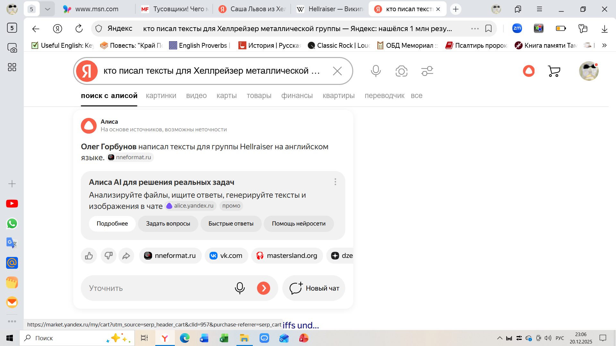Switch to the картинки search tab
Screen dimensions: 616x346
(x=161, y=95)
